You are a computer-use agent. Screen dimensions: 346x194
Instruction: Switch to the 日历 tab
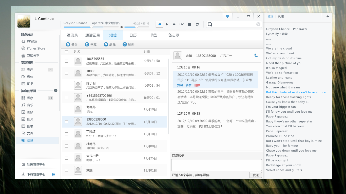point(133,35)
